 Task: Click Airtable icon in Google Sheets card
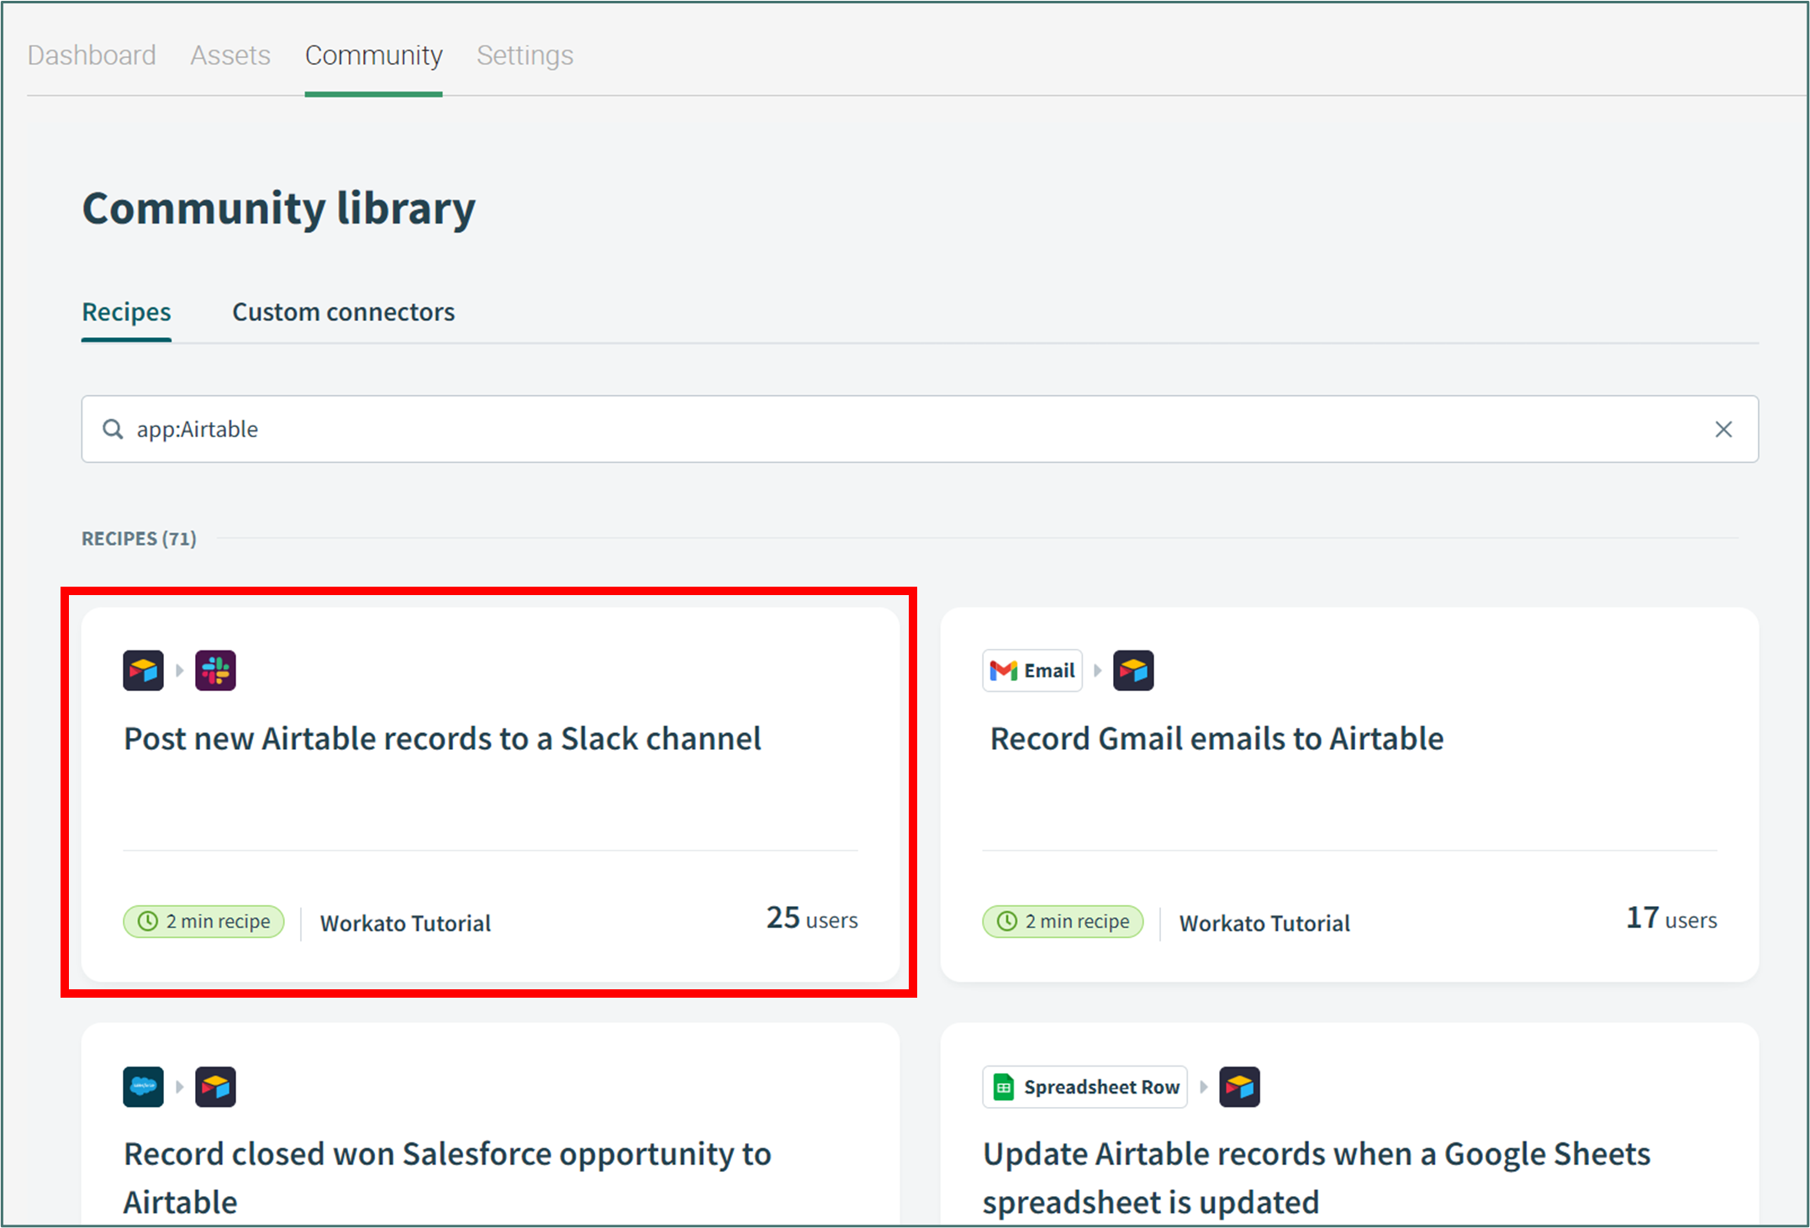pyautogui.click(x=1239, y=1087)
